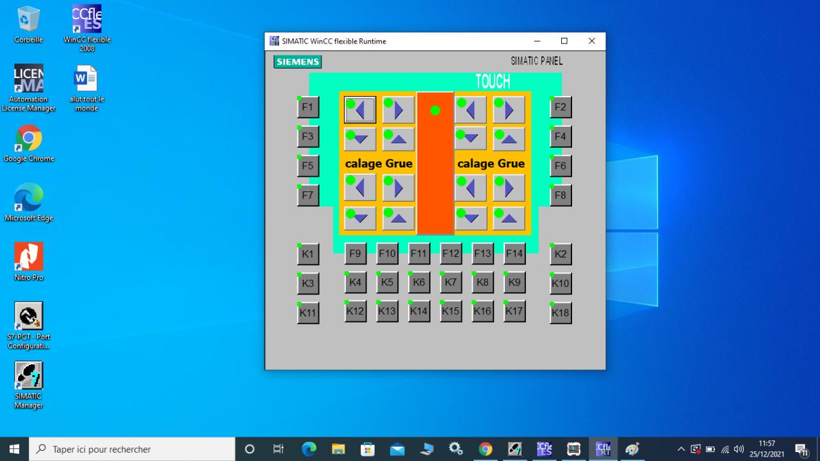The width and height of the screenshot is (820, 461).
Task: Select the F4 panel key
Action: (561, 136)
